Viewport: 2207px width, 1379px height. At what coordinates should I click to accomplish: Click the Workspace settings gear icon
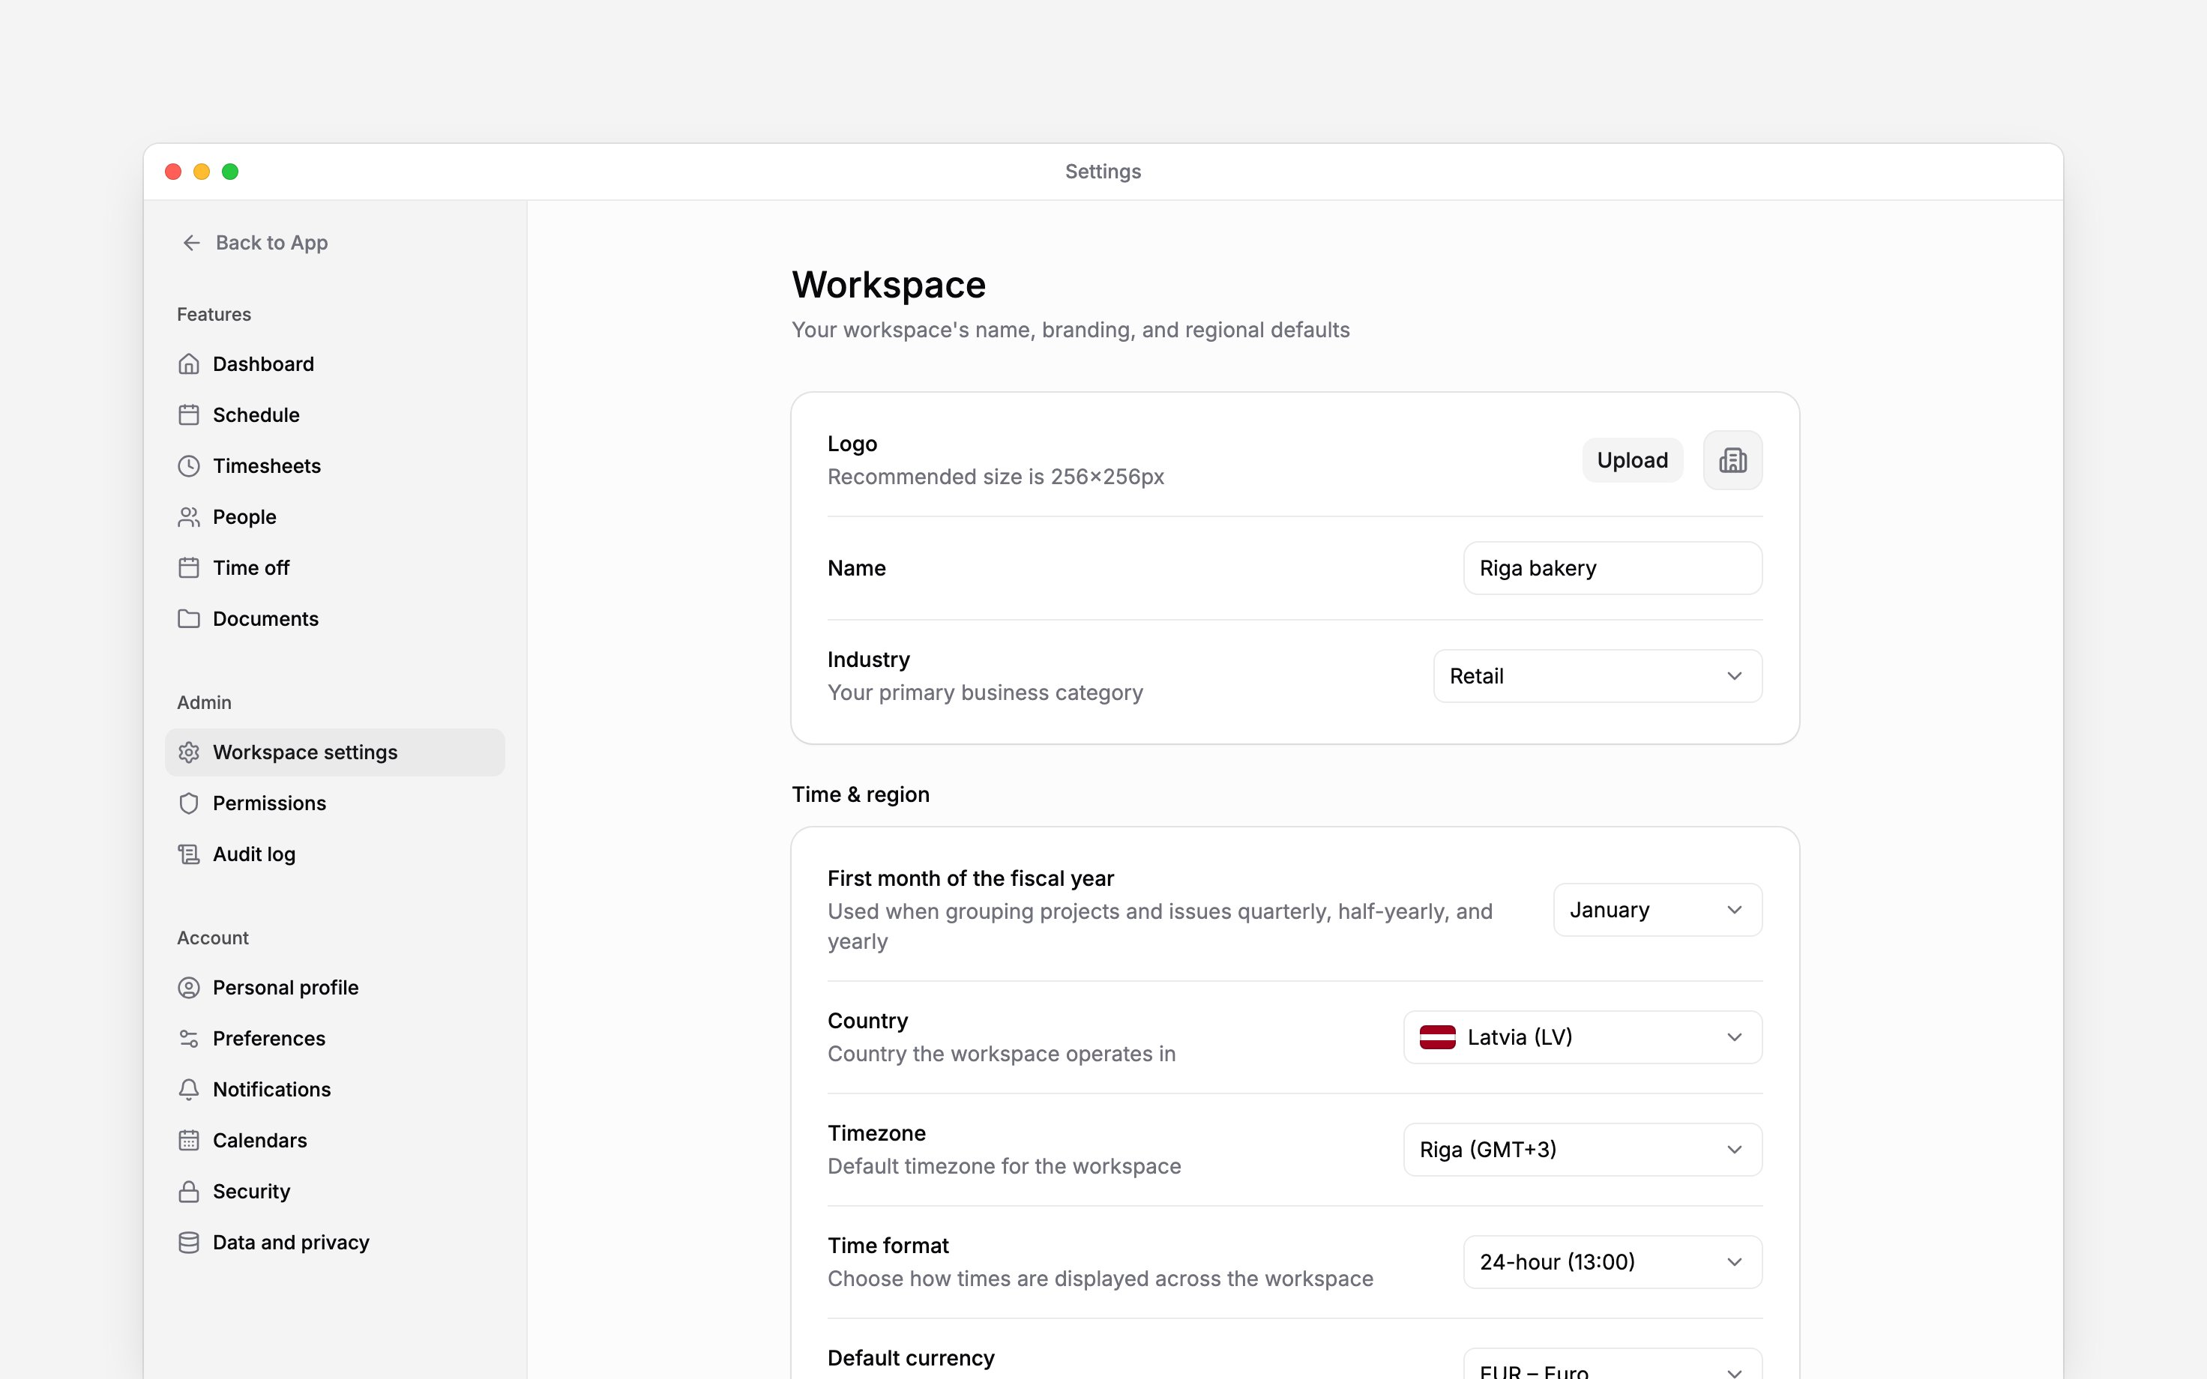pos(189,752)
